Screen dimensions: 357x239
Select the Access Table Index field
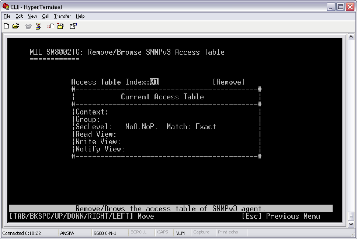tap(154, 82)
